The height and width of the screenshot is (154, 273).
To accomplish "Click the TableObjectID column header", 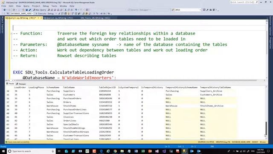I will point(107,87).
